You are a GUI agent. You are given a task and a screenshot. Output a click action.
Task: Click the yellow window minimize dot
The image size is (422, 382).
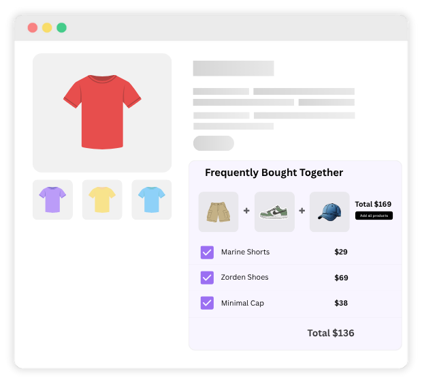pyautogui.click(x=47, y=28)
